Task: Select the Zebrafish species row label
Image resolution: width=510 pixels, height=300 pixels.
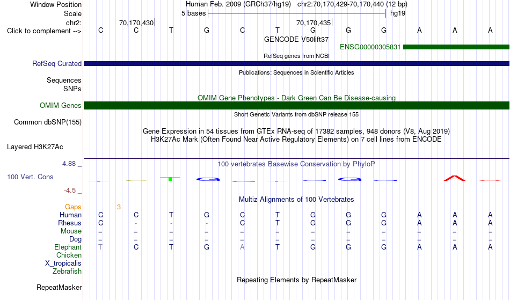Action: coord(67,272)
